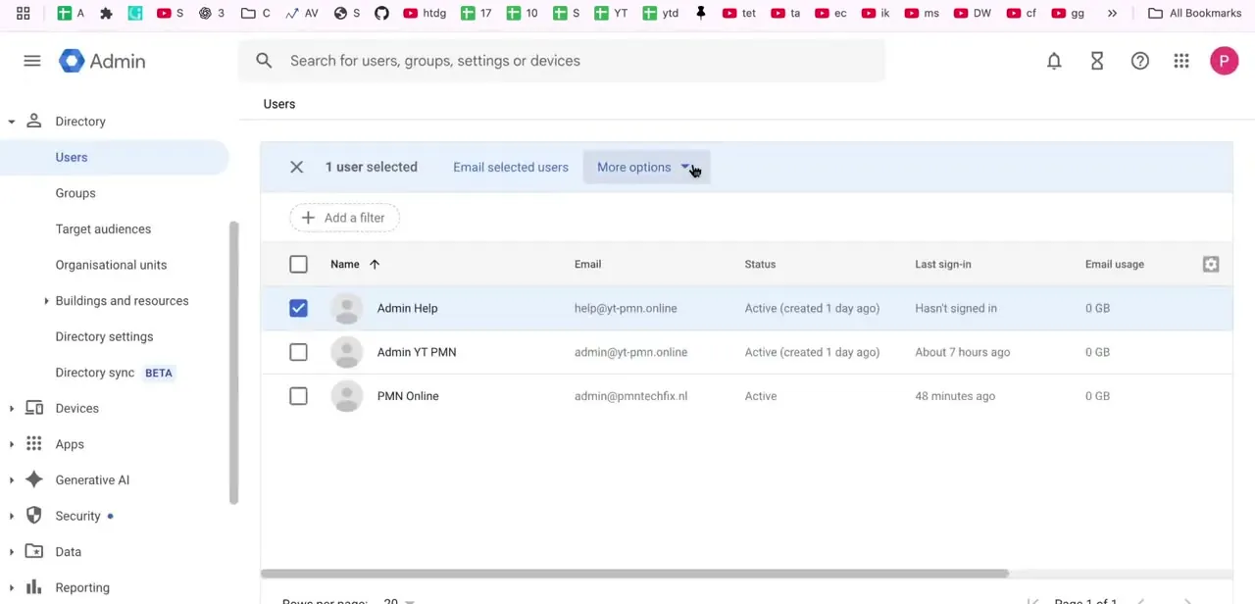Open the main menu hamburger icon
This screenshot has height=604, width=1255.
click(x=32, y=61)
